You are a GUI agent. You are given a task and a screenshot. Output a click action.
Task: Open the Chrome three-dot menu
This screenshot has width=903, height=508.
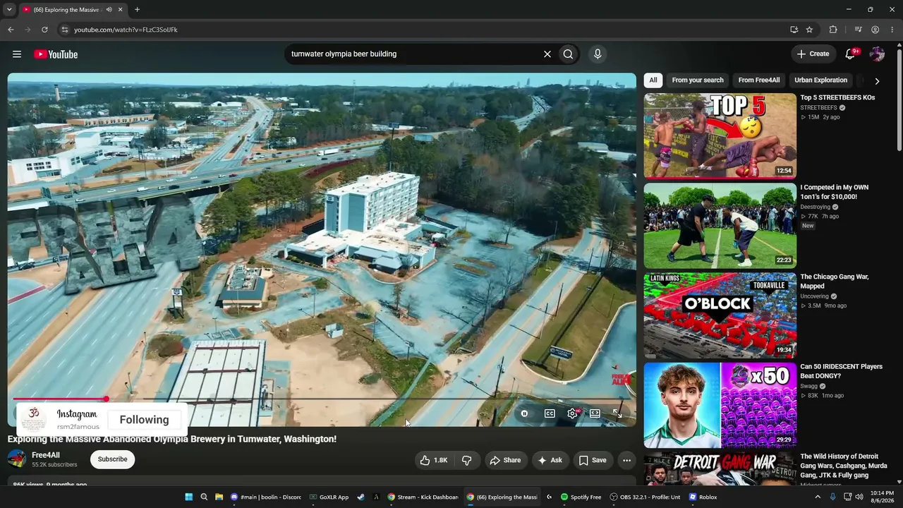892,30
